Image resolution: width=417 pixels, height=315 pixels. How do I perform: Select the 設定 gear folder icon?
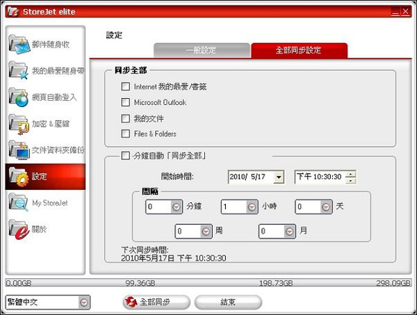[19, 176]
